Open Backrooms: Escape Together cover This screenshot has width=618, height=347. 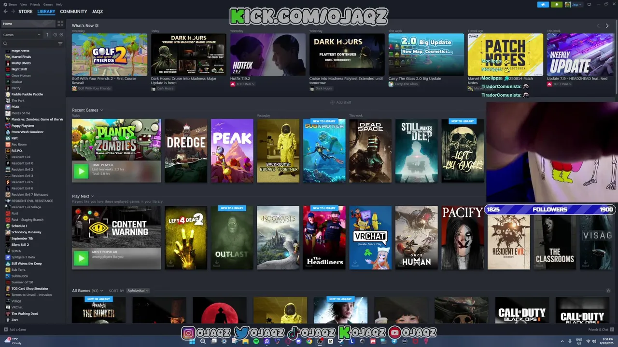(x=278, y=151)
